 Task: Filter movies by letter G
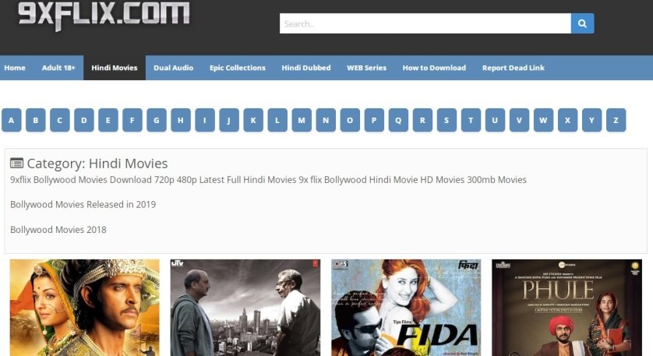coord(157,120)
